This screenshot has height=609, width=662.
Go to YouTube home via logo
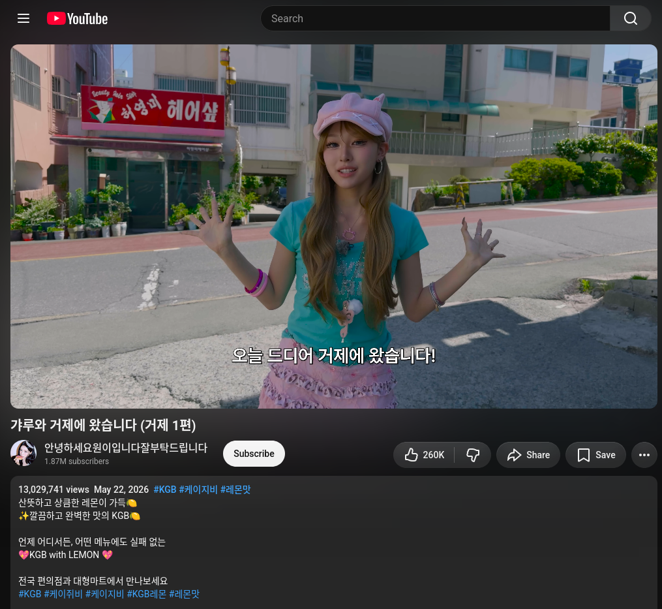(x=77, y=18)
